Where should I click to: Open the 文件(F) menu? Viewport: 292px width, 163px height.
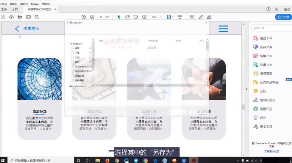[3, 4]
